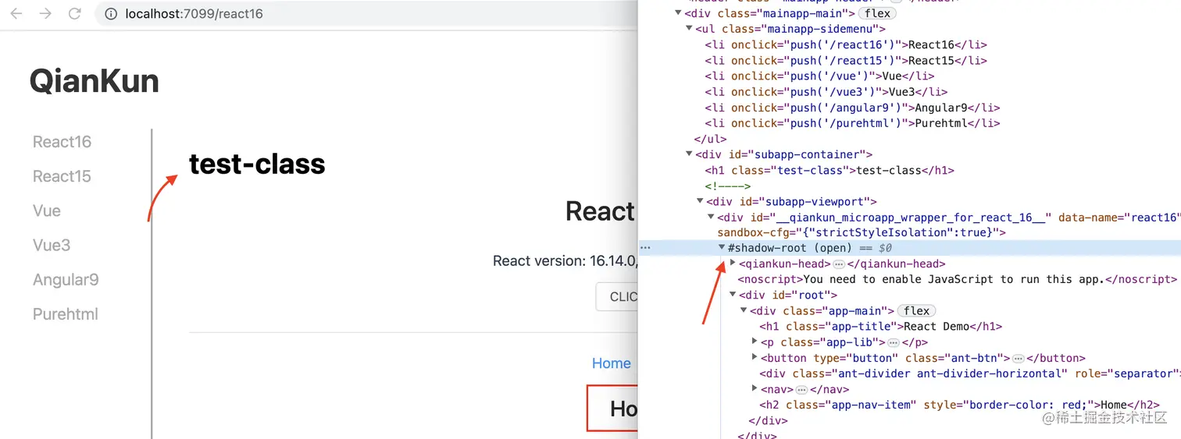Click the ellipsis inside qiankun-head element
Viewport: 1181px width, 439px height.
tap(839, 264)
